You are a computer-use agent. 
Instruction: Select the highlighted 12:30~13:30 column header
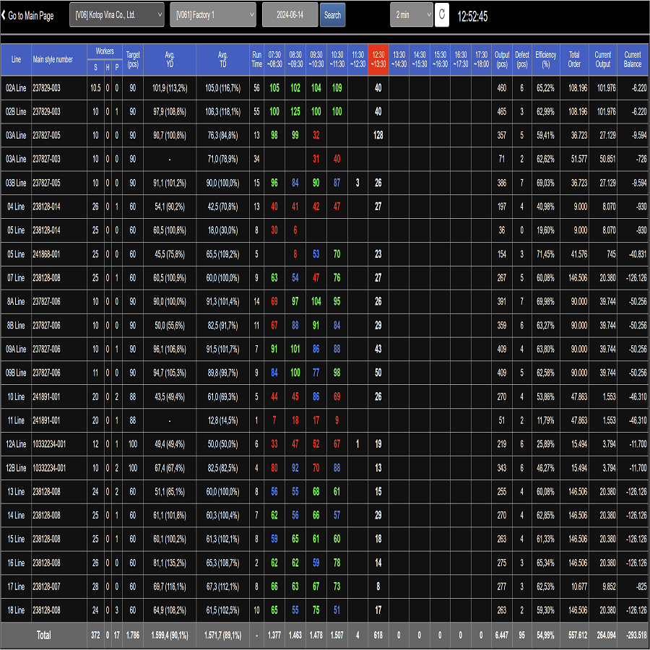(x=378, y=59)
